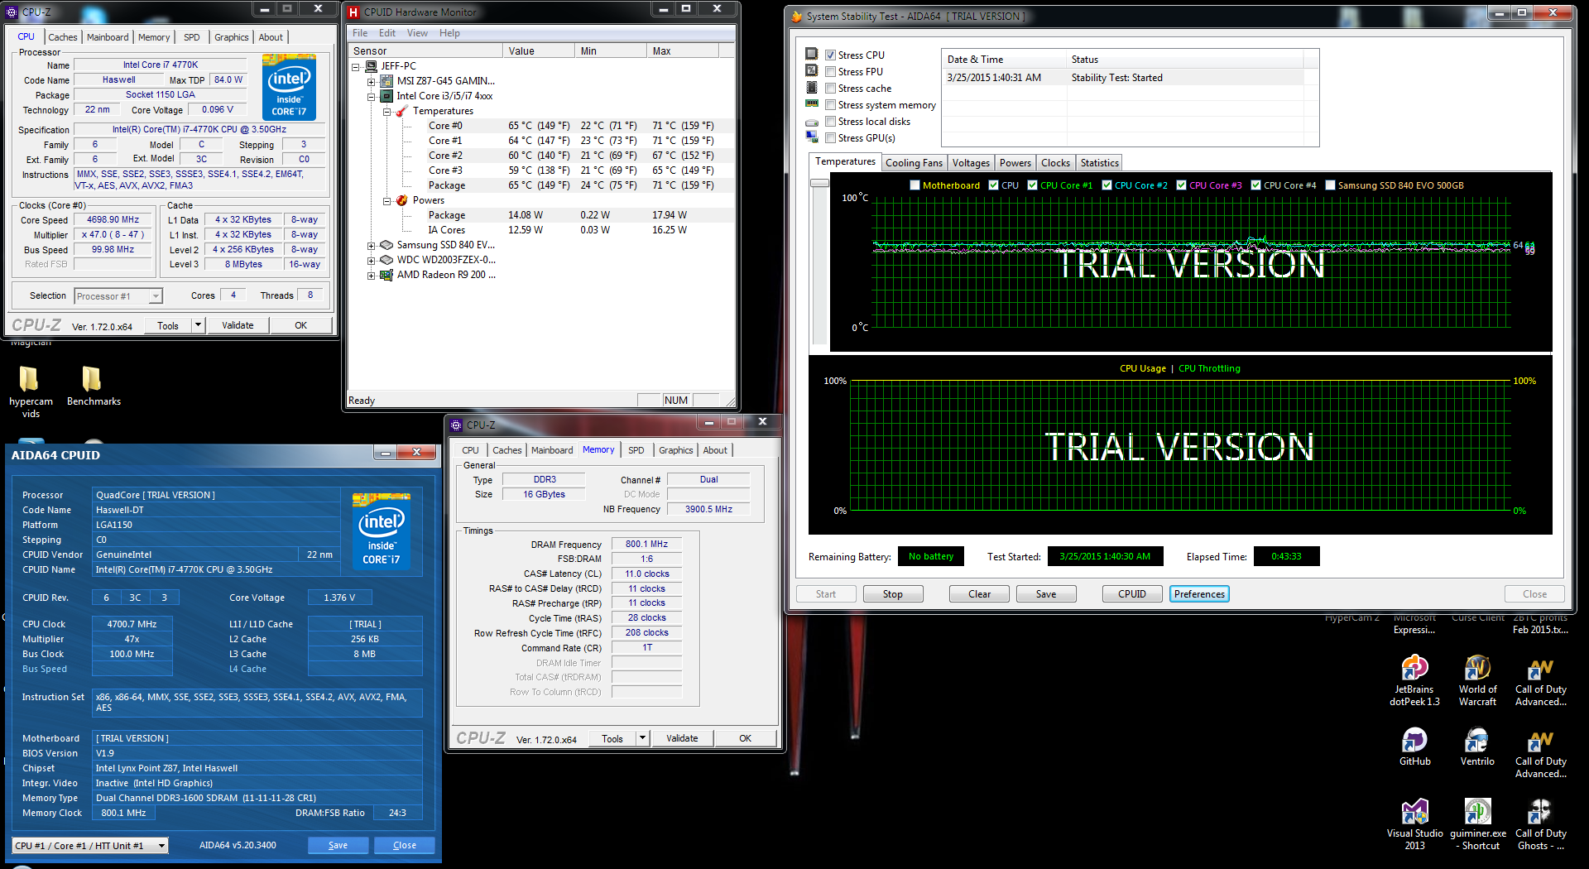Click the Value column header in HWMonitor

click(539, 51)
